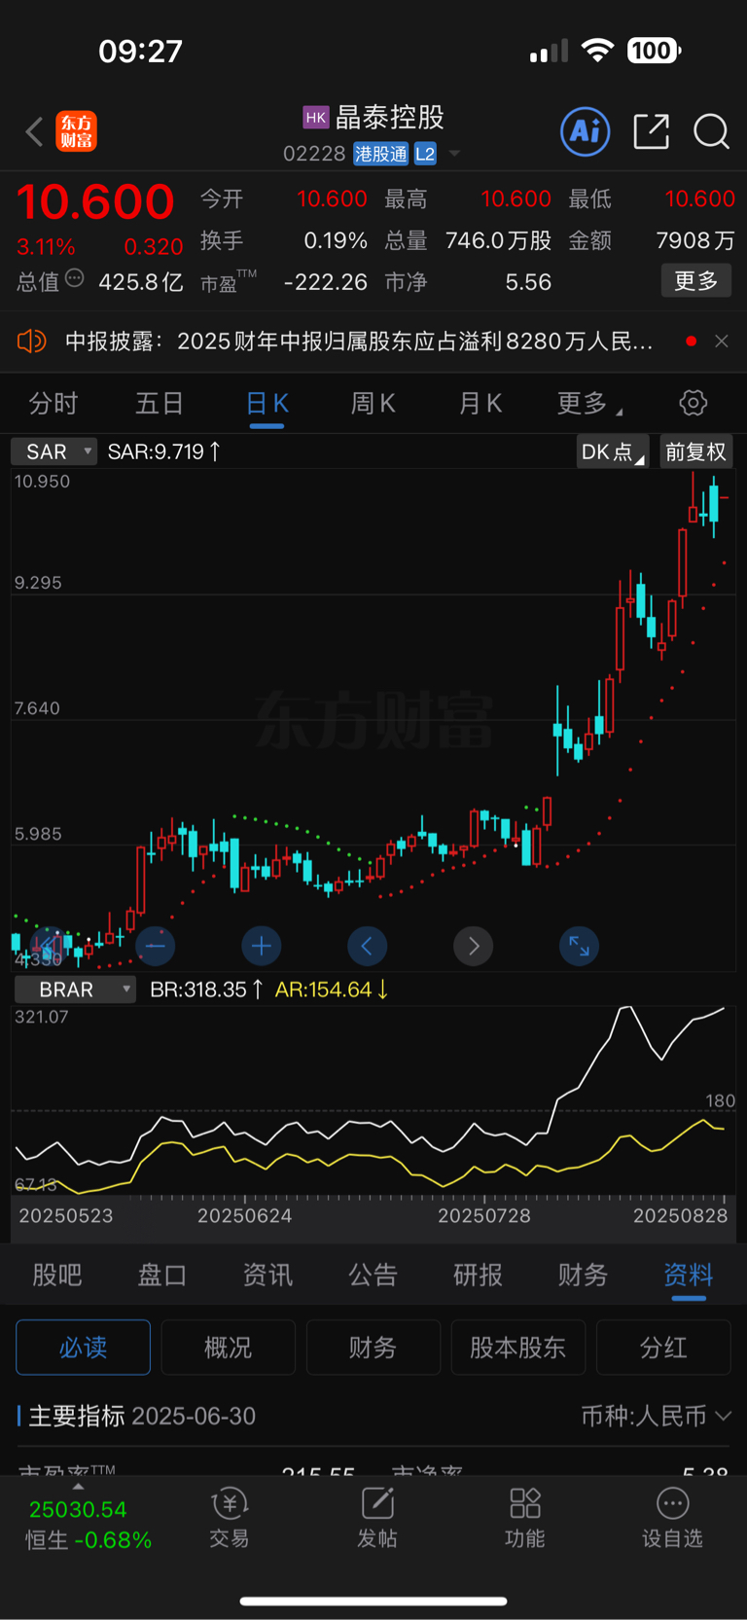Open the BRAR indicator dropdown
Viewport: 747px width, 1620px height.
75,990
